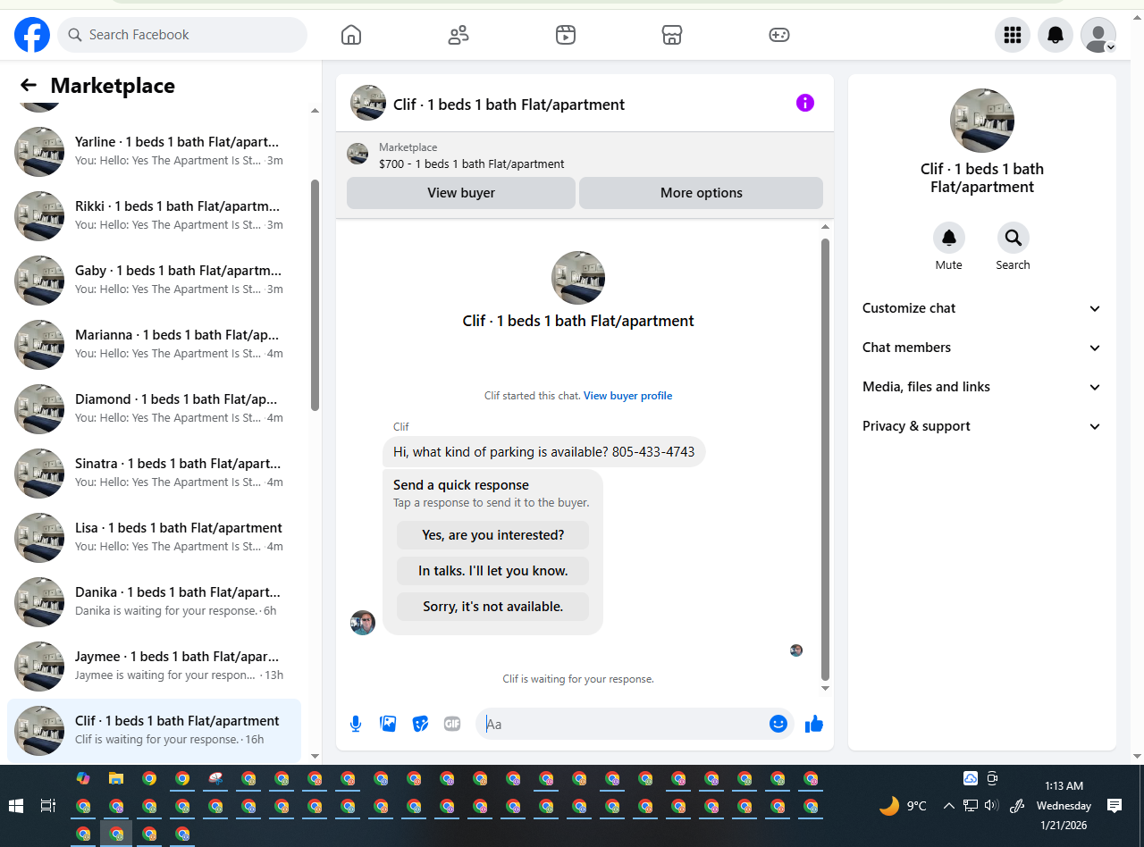Open Lisa's conversation in the list

pyautogui.click(x=155, y=537)
